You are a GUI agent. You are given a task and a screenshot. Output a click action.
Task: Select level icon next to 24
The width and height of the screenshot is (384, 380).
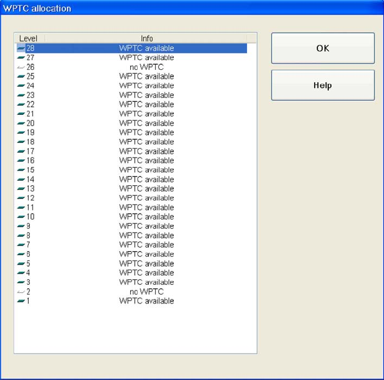click(x=21, y=86)
